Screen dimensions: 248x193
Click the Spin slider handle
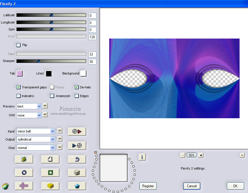pyautogui.click(x=51, y=29)
